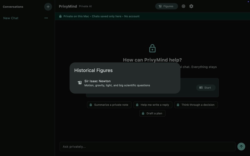This screenshot has height=156, width=250.
Task: Select Summarize a private note suggestion
Action: (x=109, y=105)
